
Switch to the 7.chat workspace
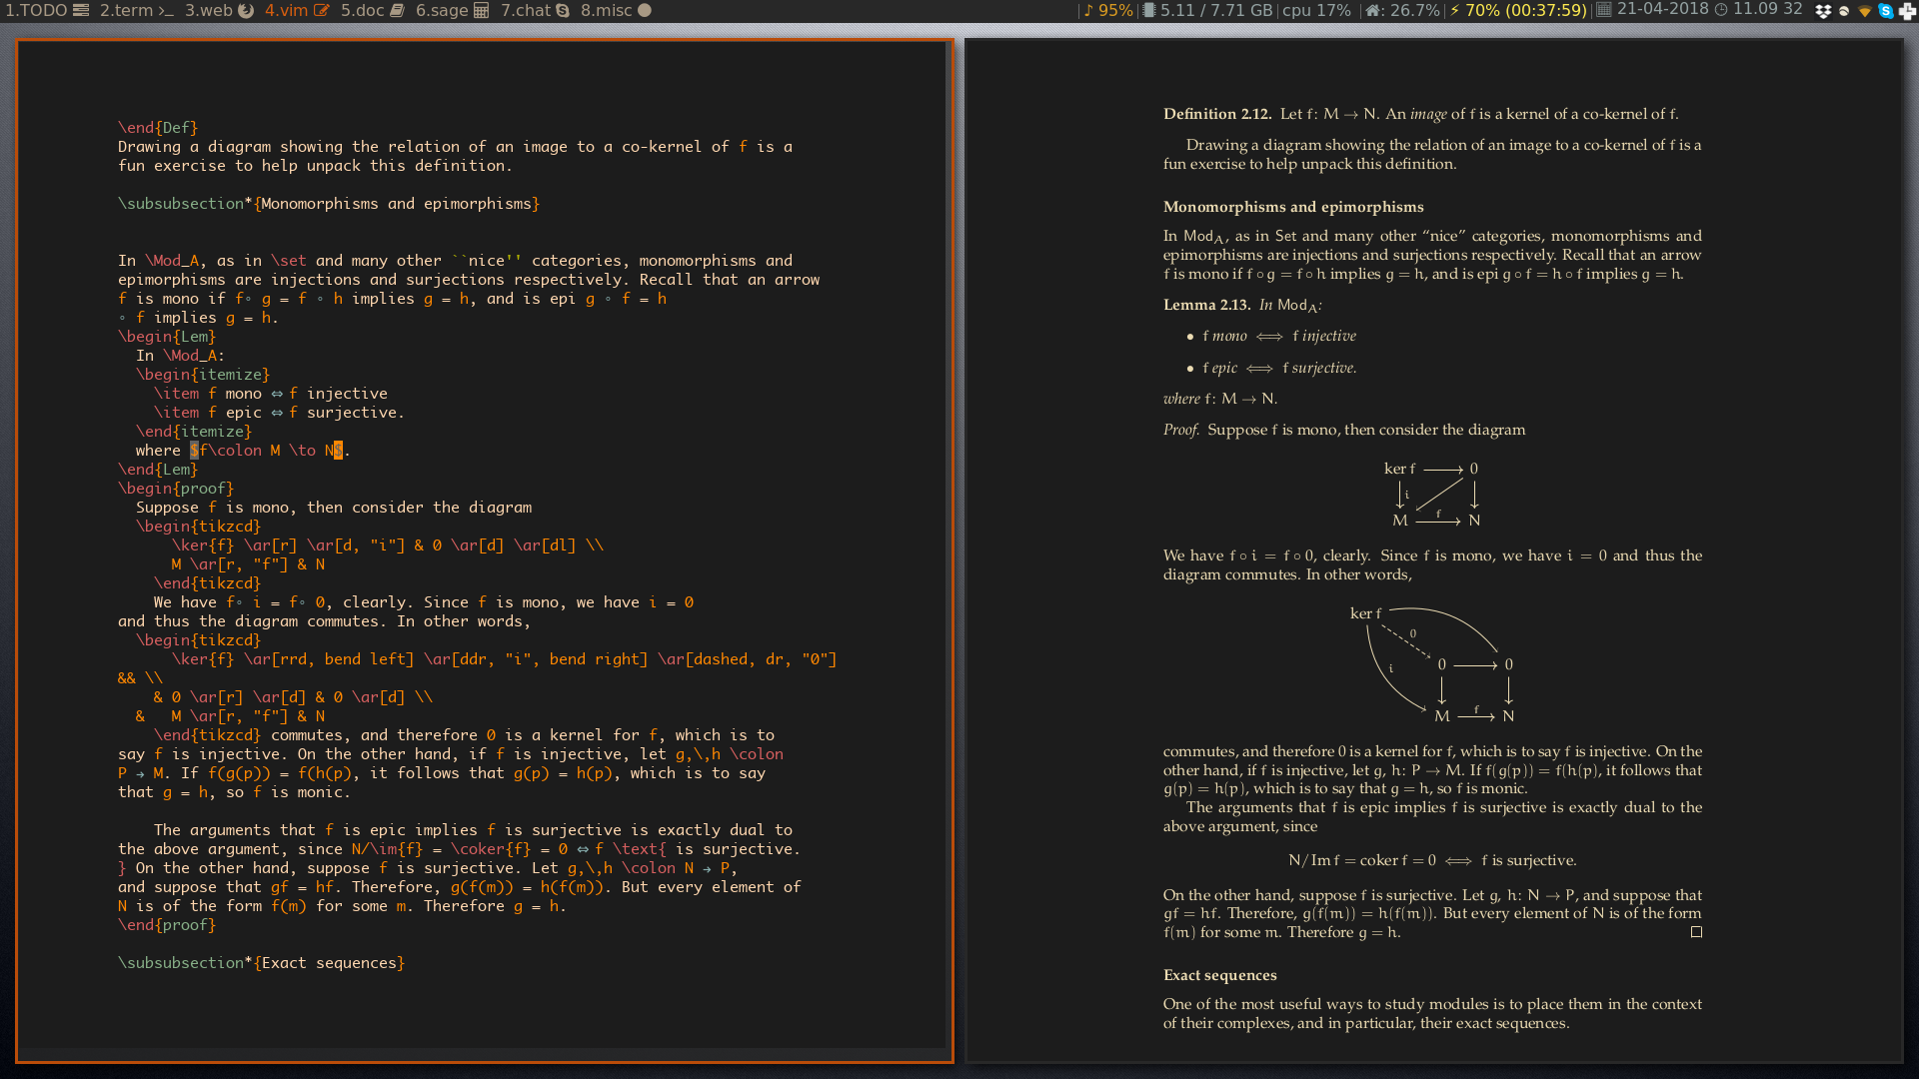535,10
